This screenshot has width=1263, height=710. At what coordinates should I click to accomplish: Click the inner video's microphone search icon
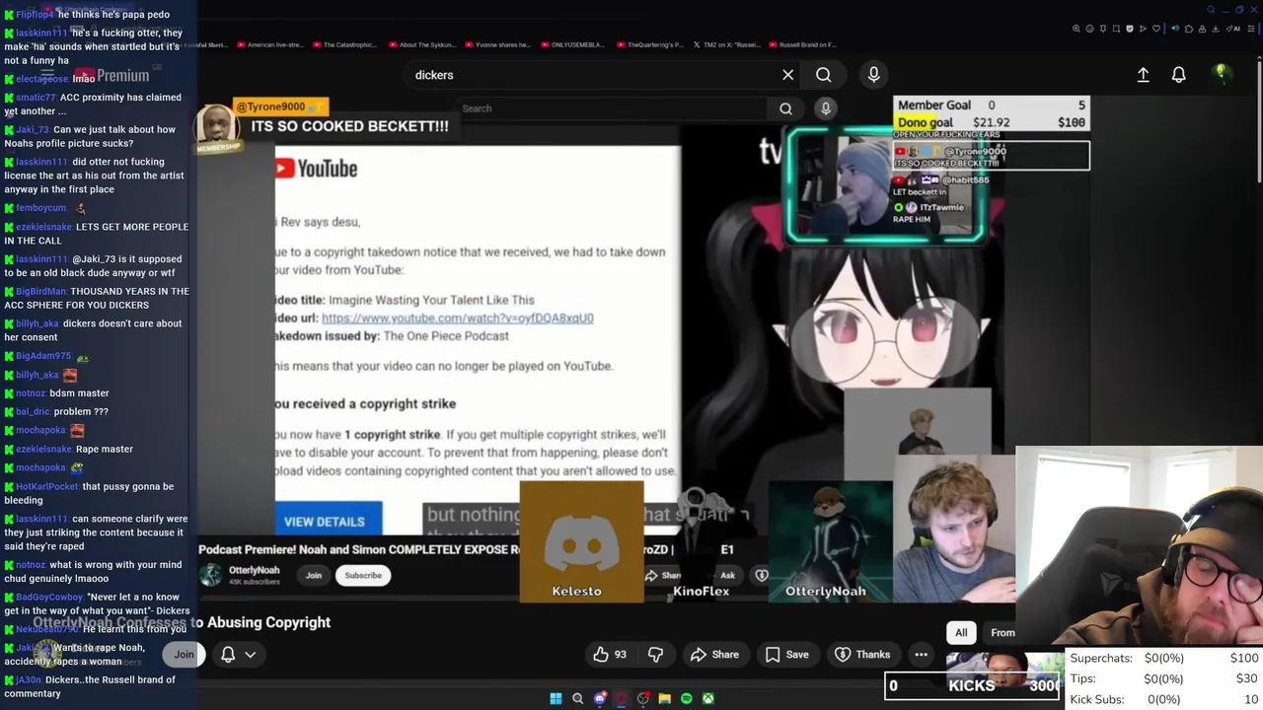point(826,108)
